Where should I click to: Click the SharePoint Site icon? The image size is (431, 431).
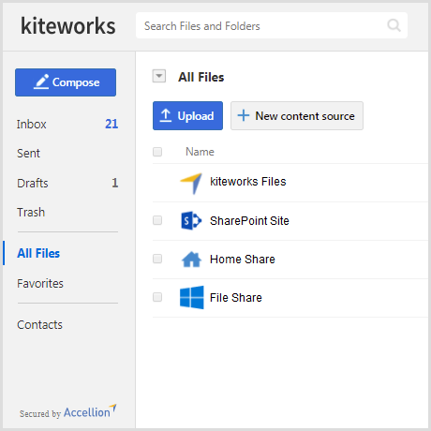(x=191, y=221)
